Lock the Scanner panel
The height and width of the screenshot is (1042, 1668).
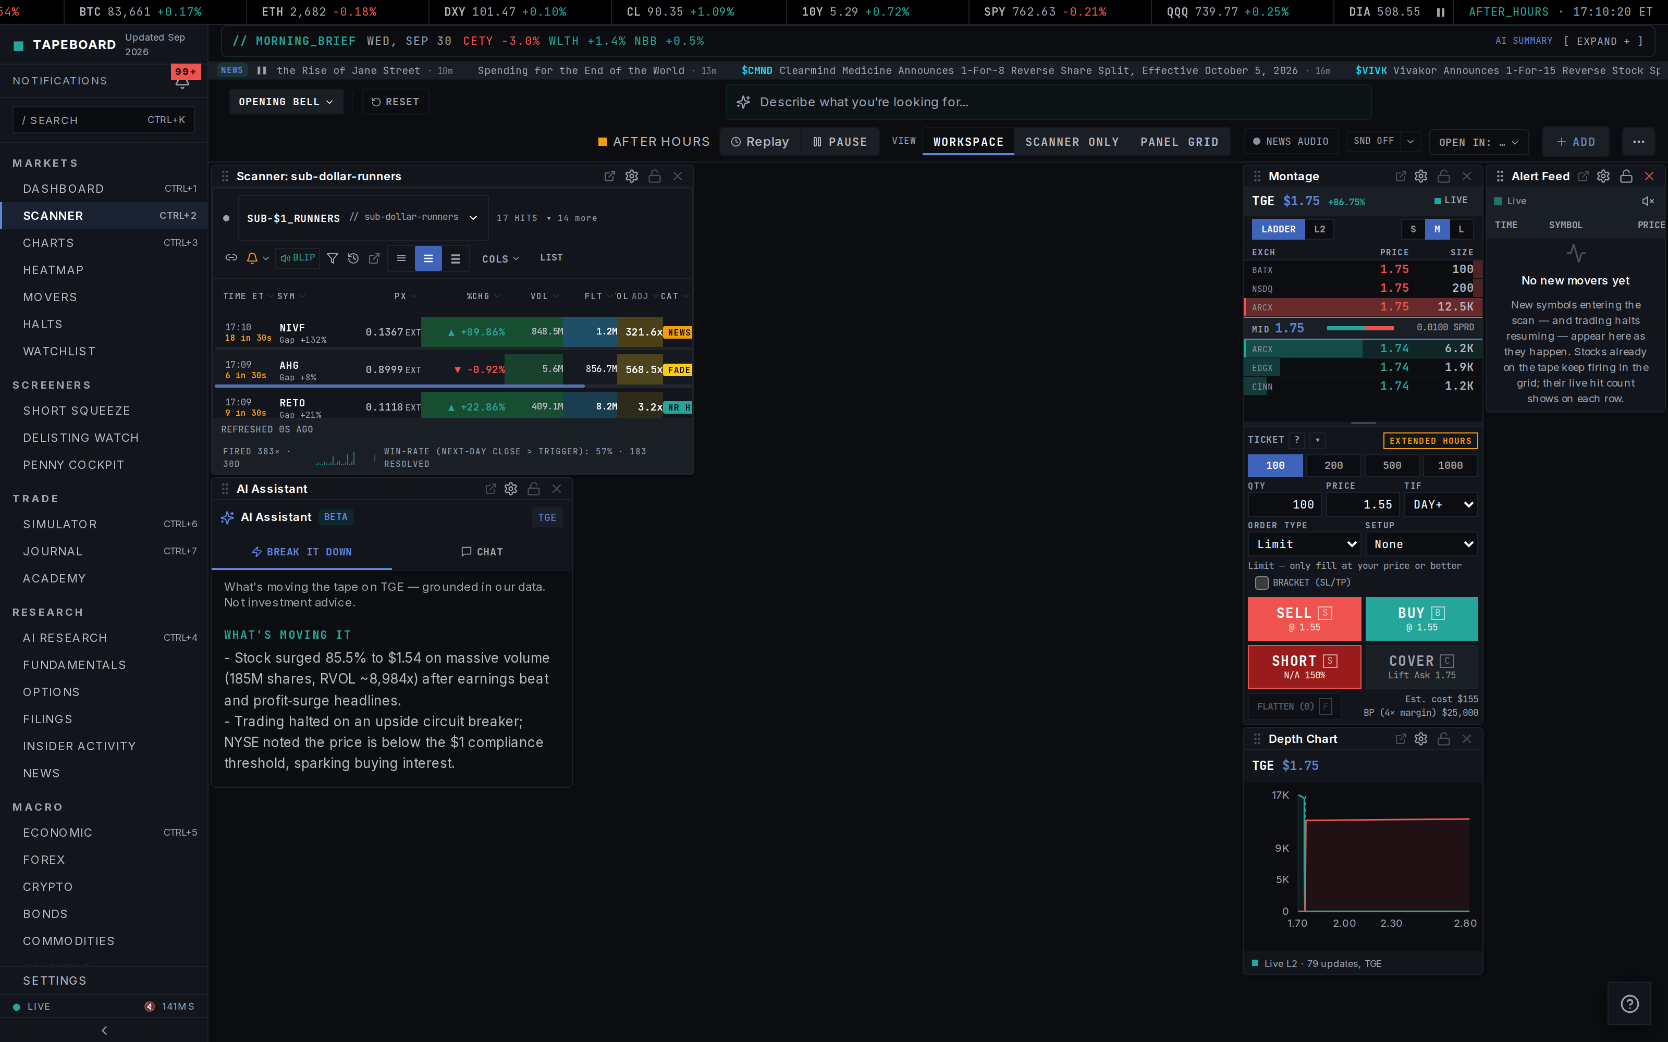pyautogui.click(x=655, y=177)
